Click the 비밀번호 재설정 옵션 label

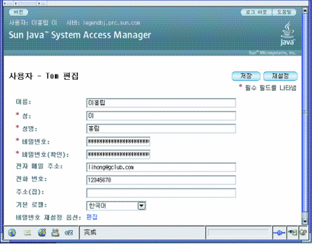pyautogui.click(x=49, y=217)
